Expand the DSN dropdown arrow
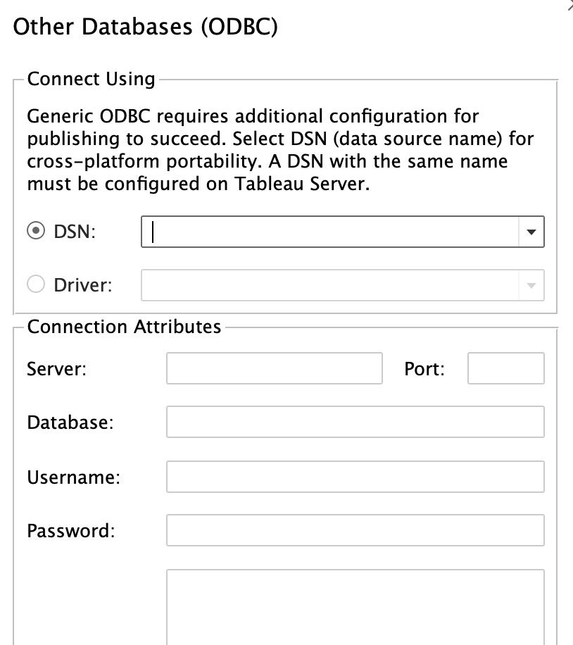Image resolution: width=573 pixels, height=645 pixels. [531, 232]
